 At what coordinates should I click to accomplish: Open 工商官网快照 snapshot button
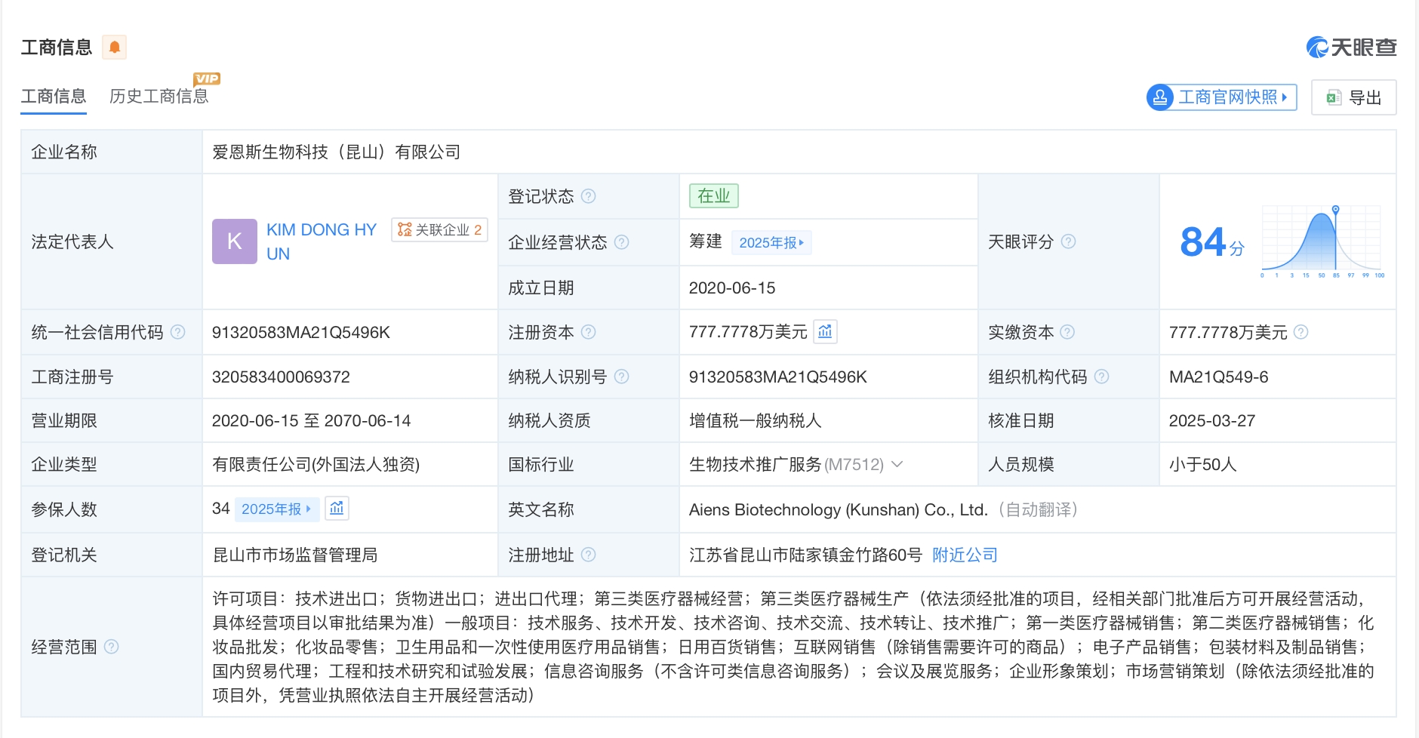(x=1221, y=97)
